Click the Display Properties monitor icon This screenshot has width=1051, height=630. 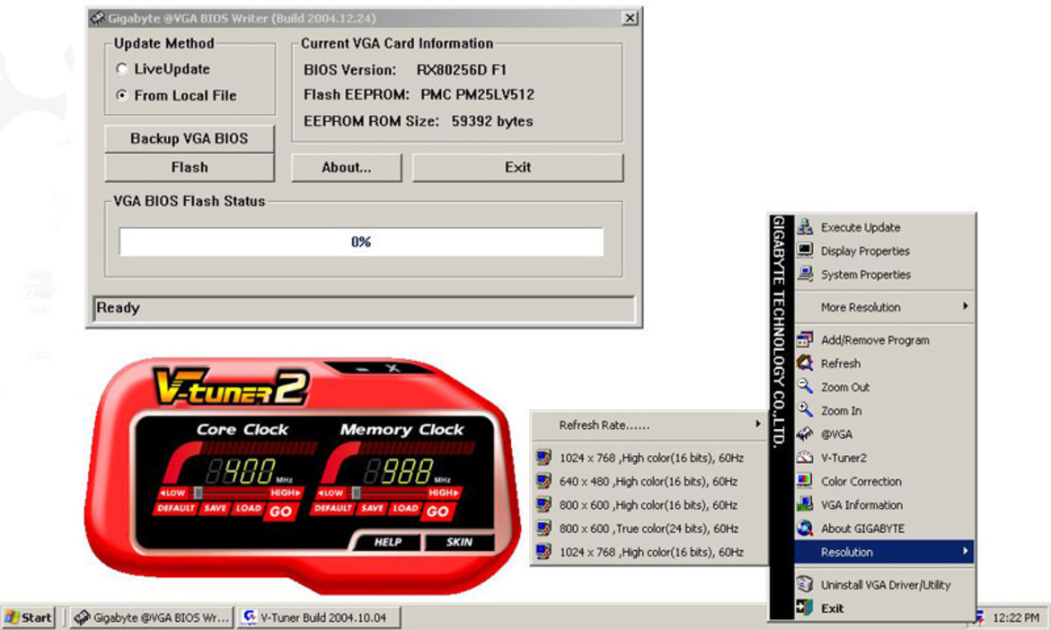click(804, 250)
